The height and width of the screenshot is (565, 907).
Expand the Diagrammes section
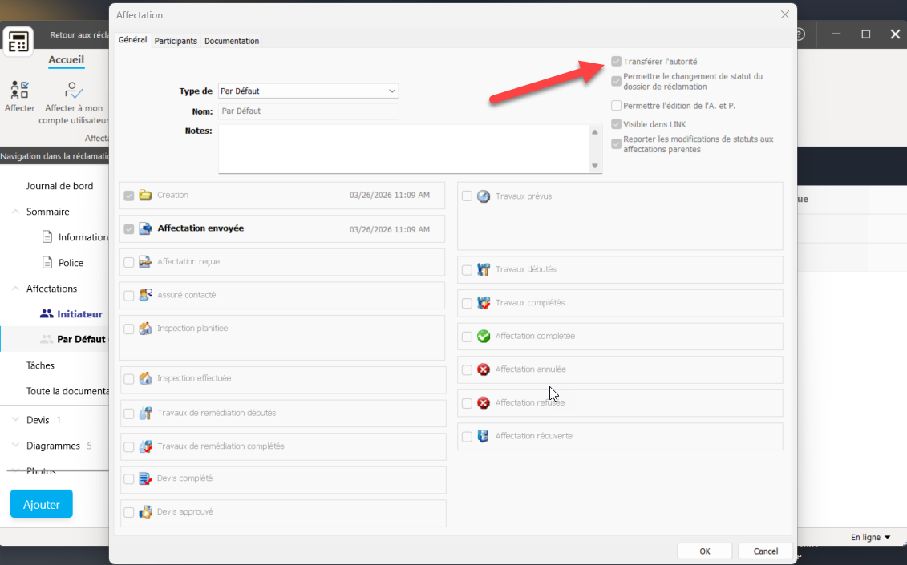pyautogui.click(x=15, y=446)
